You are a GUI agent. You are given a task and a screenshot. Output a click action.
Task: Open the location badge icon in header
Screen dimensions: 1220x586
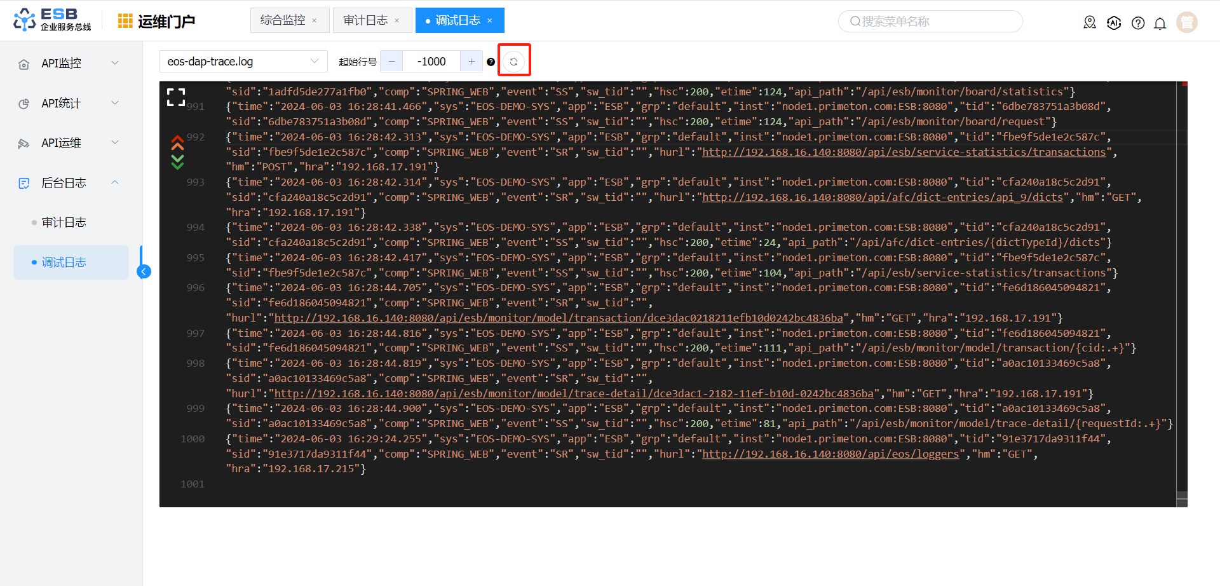tap(1090, 23)
